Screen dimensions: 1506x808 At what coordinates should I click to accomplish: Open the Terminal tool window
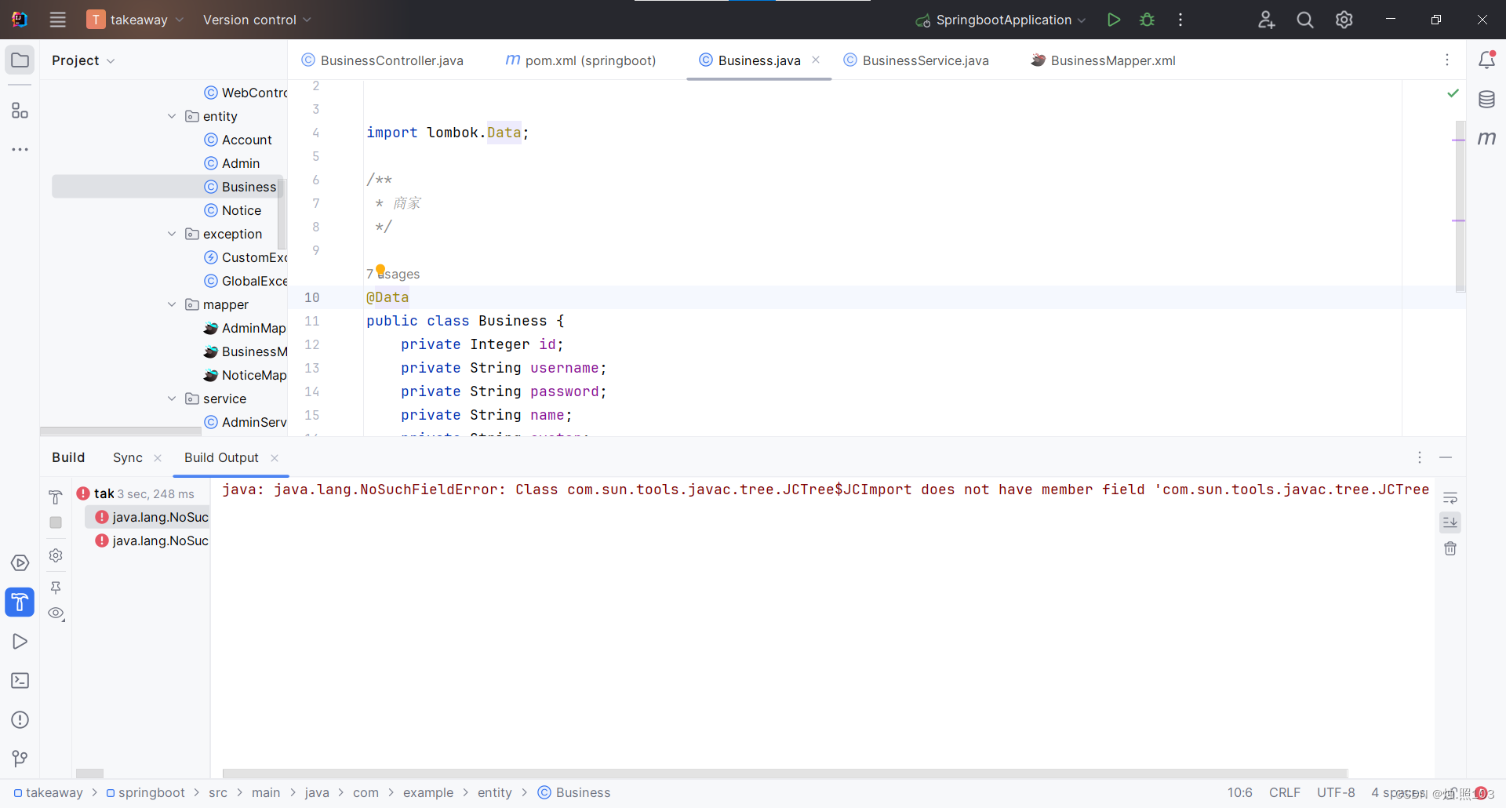[20, 680]
